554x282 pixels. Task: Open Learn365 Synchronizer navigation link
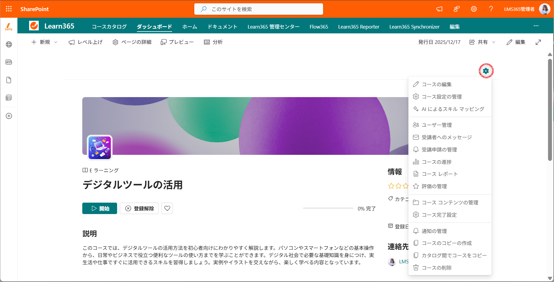point(414,27)
